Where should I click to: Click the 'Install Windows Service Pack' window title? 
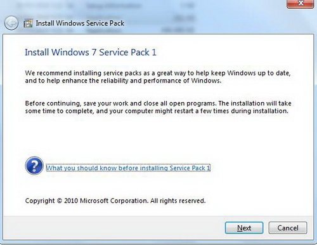(x=80, y=23)
